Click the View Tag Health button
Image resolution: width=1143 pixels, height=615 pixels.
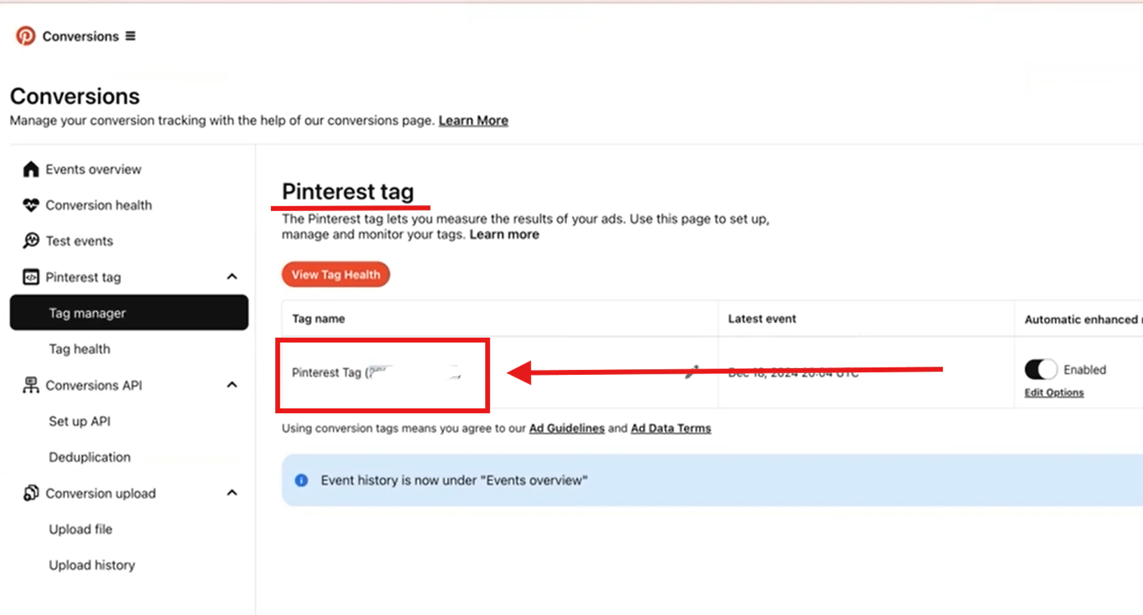(x=335, y=274)
